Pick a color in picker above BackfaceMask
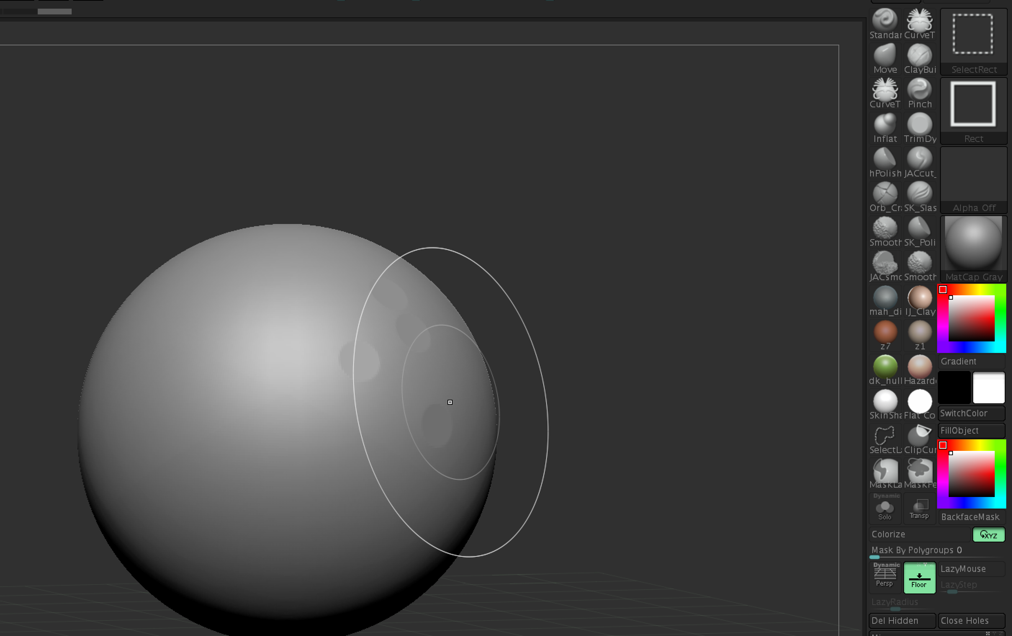Screen dimensions: 1012x636 pyautogui.click(x=972, y=474)
